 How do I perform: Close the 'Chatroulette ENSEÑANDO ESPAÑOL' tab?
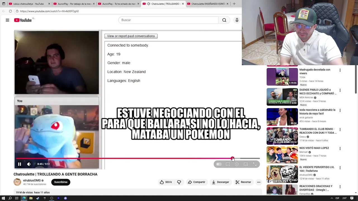coord(227,4)
